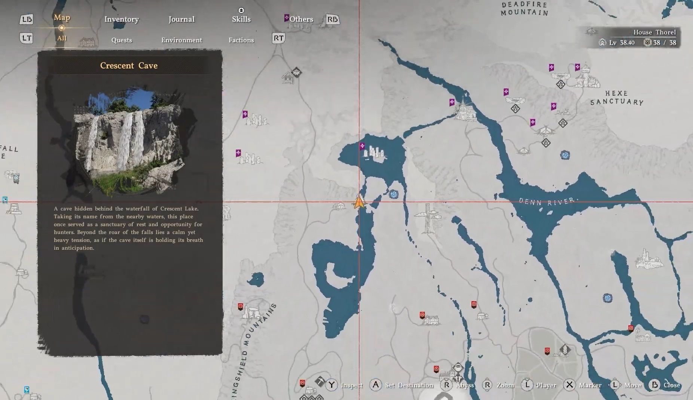Select the blue swirl waypoint nearest the player arrow
This screenshot has height=400, width=693.
click(x=394, y=194)
